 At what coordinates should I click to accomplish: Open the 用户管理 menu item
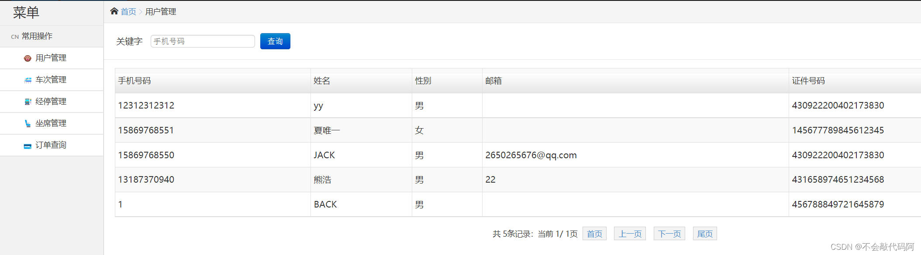[x=52, y=58]
